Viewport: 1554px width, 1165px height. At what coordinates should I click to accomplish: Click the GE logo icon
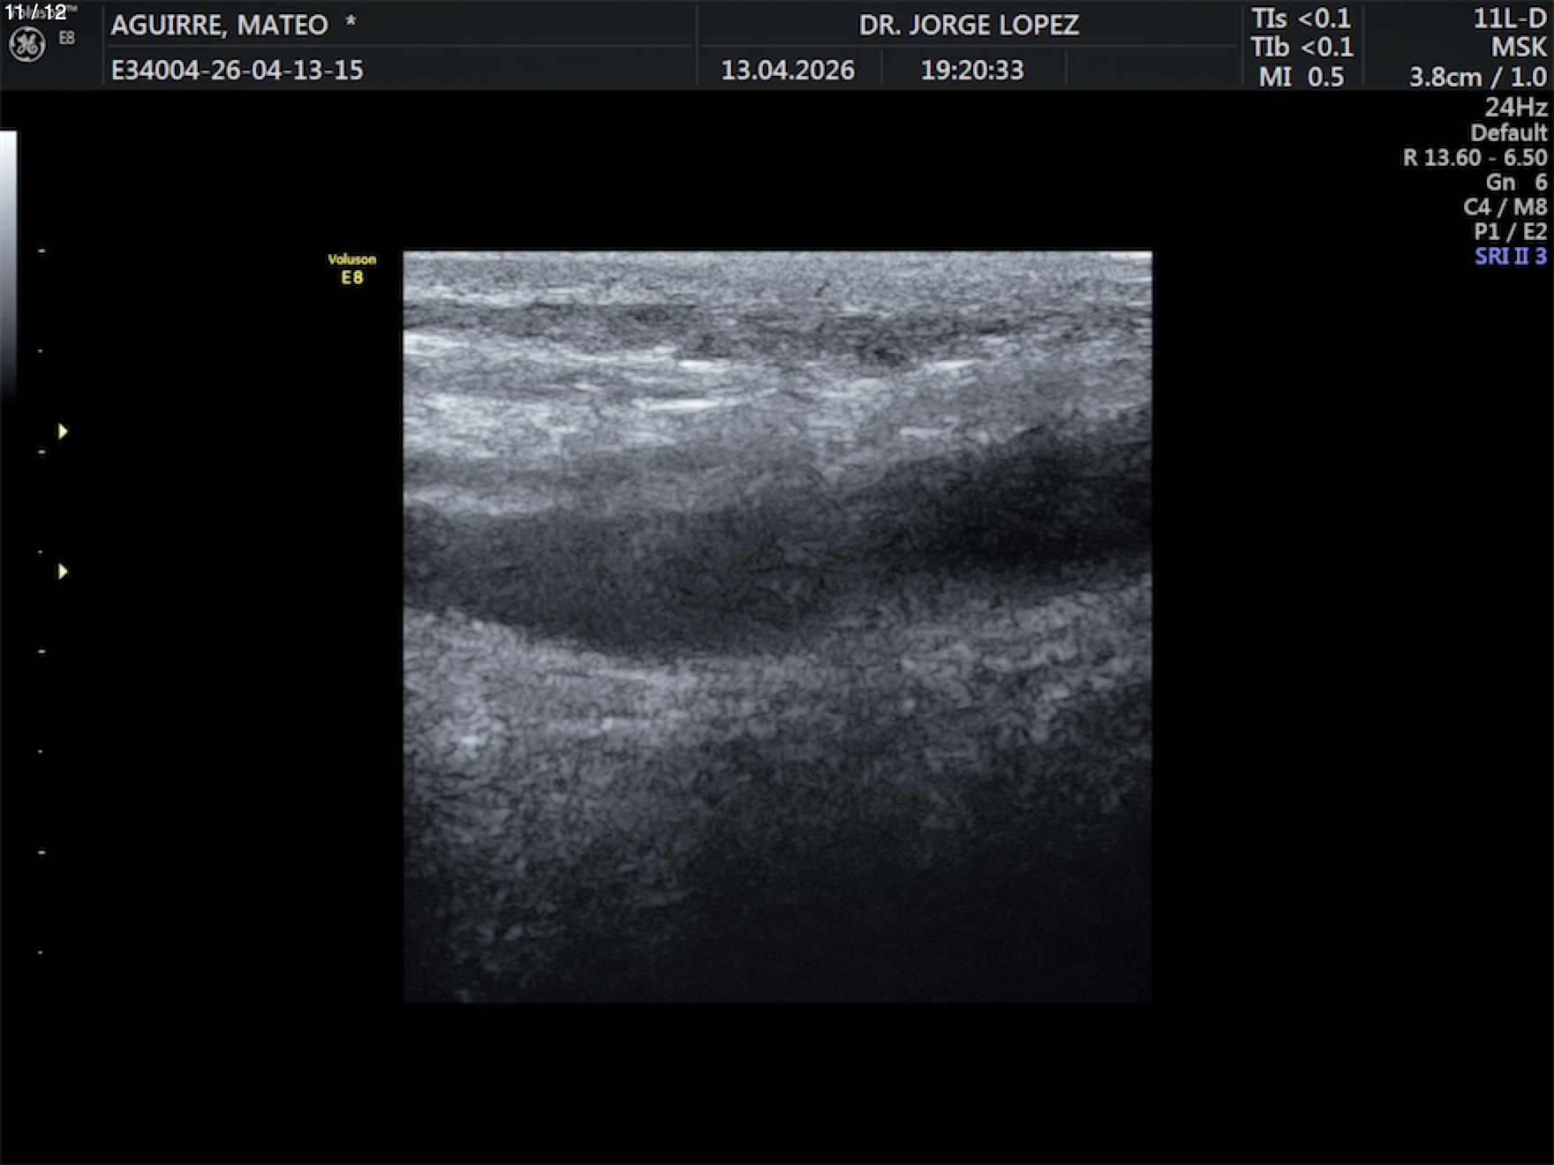tap(26, 44)
